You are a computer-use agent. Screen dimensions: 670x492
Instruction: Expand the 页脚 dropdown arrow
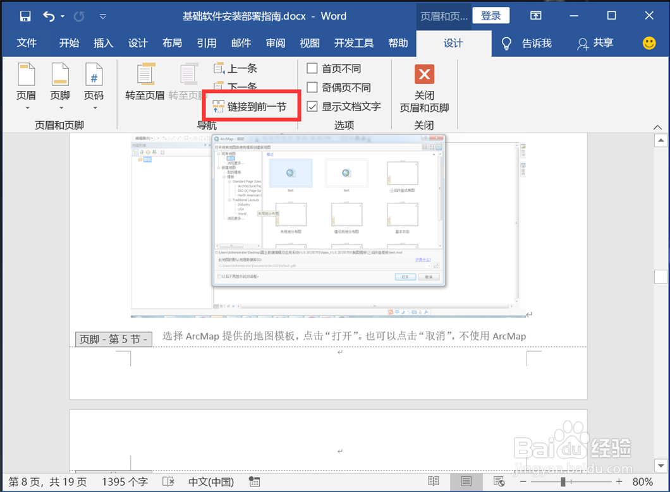tap(61, 108)
